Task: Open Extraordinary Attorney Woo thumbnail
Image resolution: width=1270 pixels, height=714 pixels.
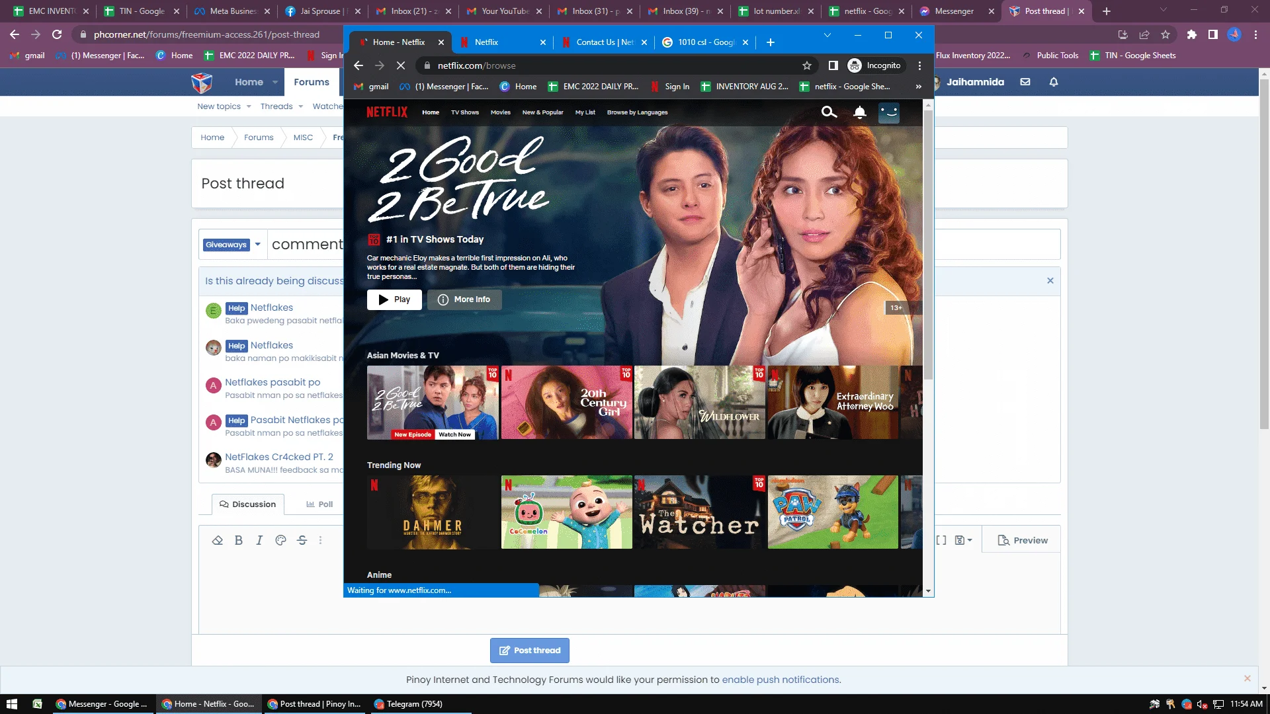Action: point(833,403)
